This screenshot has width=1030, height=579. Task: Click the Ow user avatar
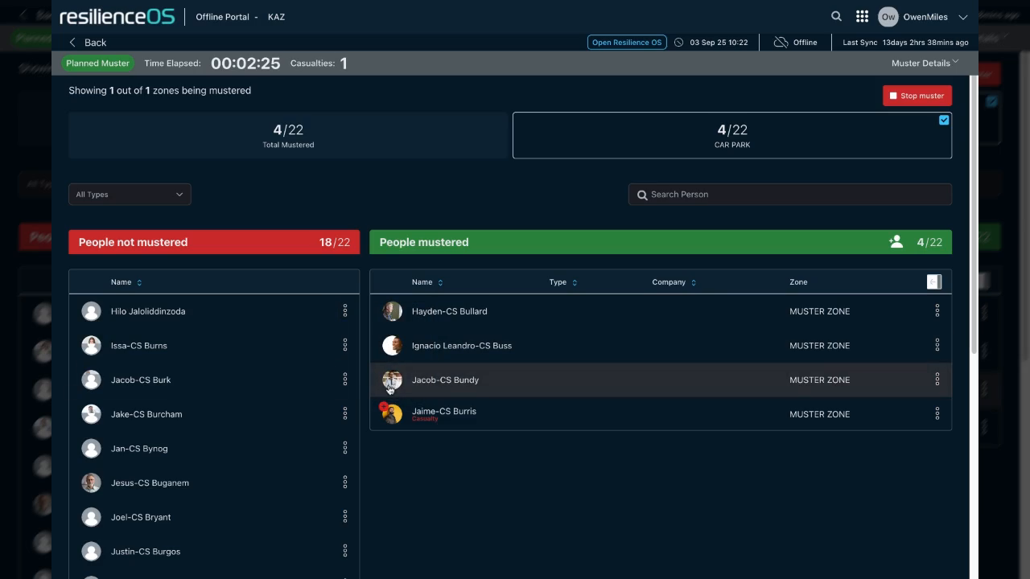888,16
